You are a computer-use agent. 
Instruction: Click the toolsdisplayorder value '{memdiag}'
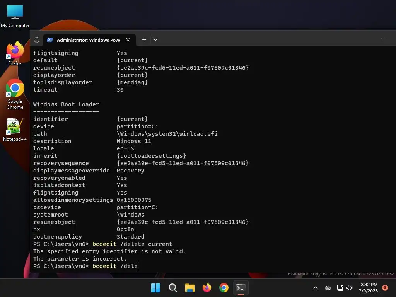pos(132,82)
